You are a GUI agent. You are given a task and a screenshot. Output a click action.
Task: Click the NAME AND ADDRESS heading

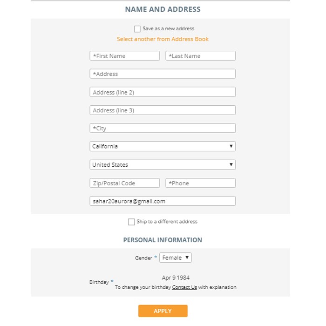(163, 9)
